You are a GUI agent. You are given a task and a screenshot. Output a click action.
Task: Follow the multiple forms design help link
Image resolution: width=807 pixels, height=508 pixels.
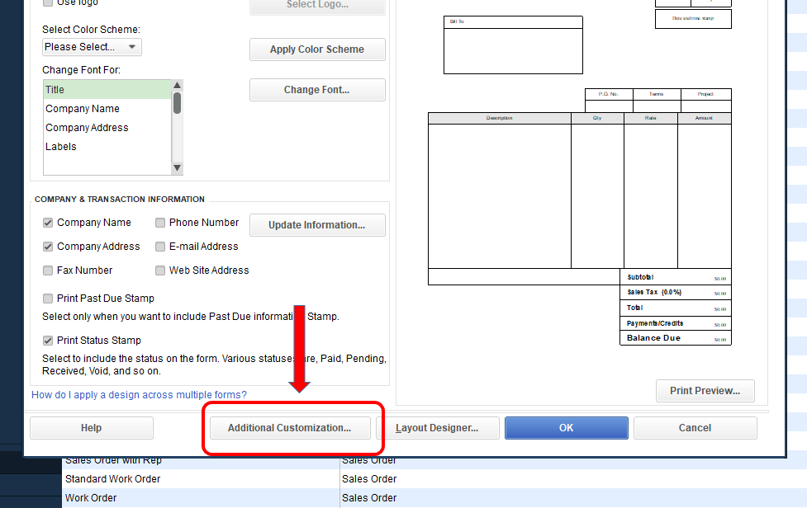138,395
